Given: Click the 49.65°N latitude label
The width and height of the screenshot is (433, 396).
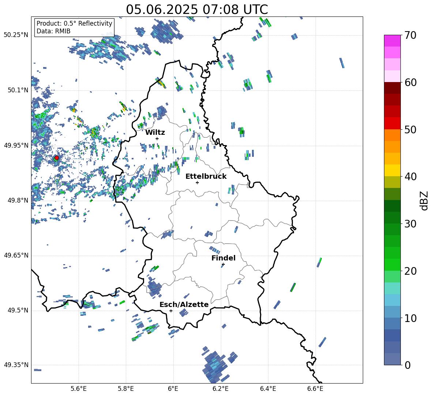Looking at the screenshot, I should point(16,255).
